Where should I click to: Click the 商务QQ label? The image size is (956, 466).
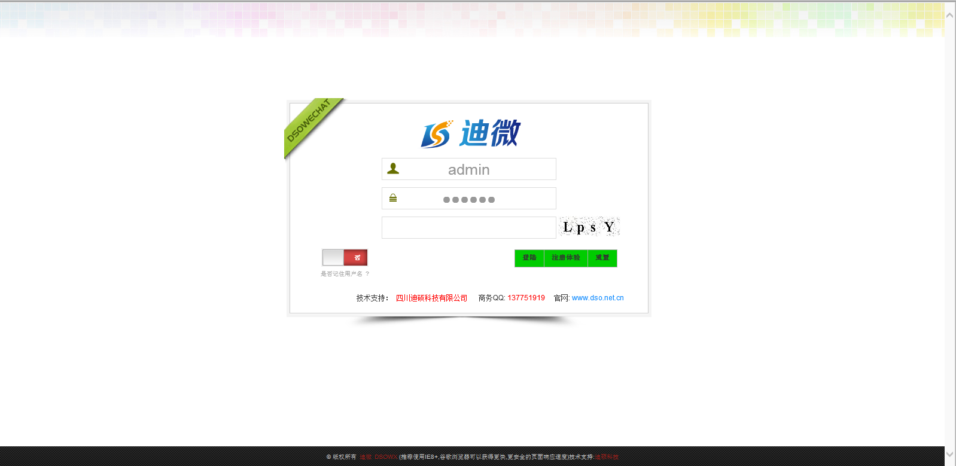click(x=492, y=298)
